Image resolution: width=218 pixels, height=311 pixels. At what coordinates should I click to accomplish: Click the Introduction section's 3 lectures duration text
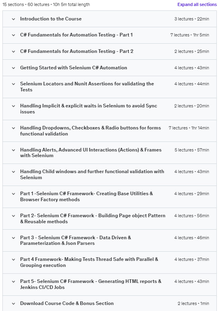[x=192, y=19]
